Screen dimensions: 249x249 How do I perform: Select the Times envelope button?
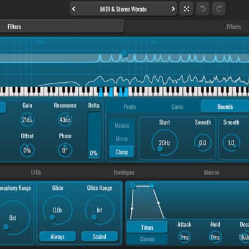pyautogui.click(x=147, y=227)
